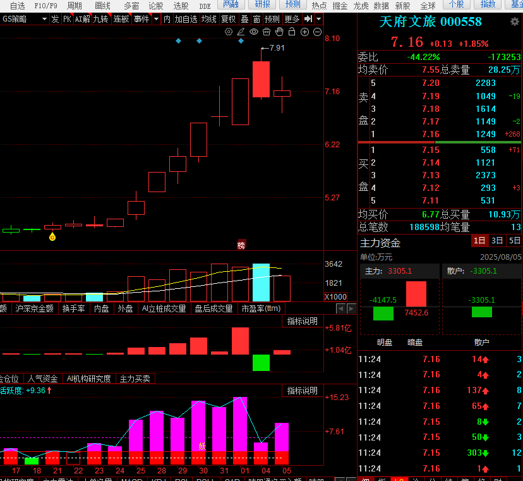
Task: Click 指标说明 above capital flow chart
Action: [303, 321]
